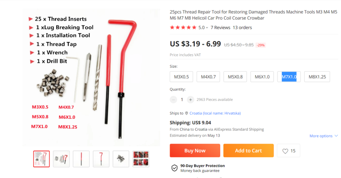Click the 90-Day Buyer Protection shield icon
The width and height of the screenshot is (341, 178).
pyautogui.click(x=174, y=168)
